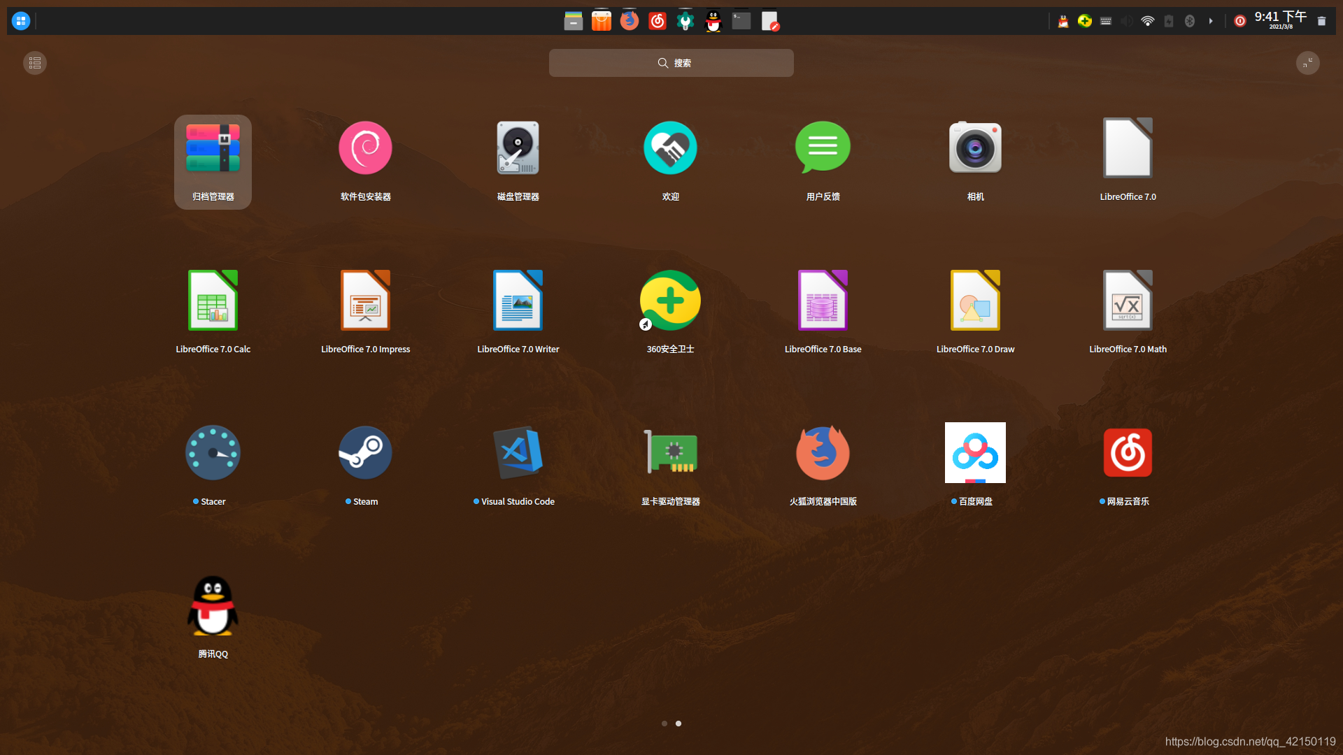The image size is (1343, 755).
Task: Open the clock showing 9:41 下午
Action: 1281,20
